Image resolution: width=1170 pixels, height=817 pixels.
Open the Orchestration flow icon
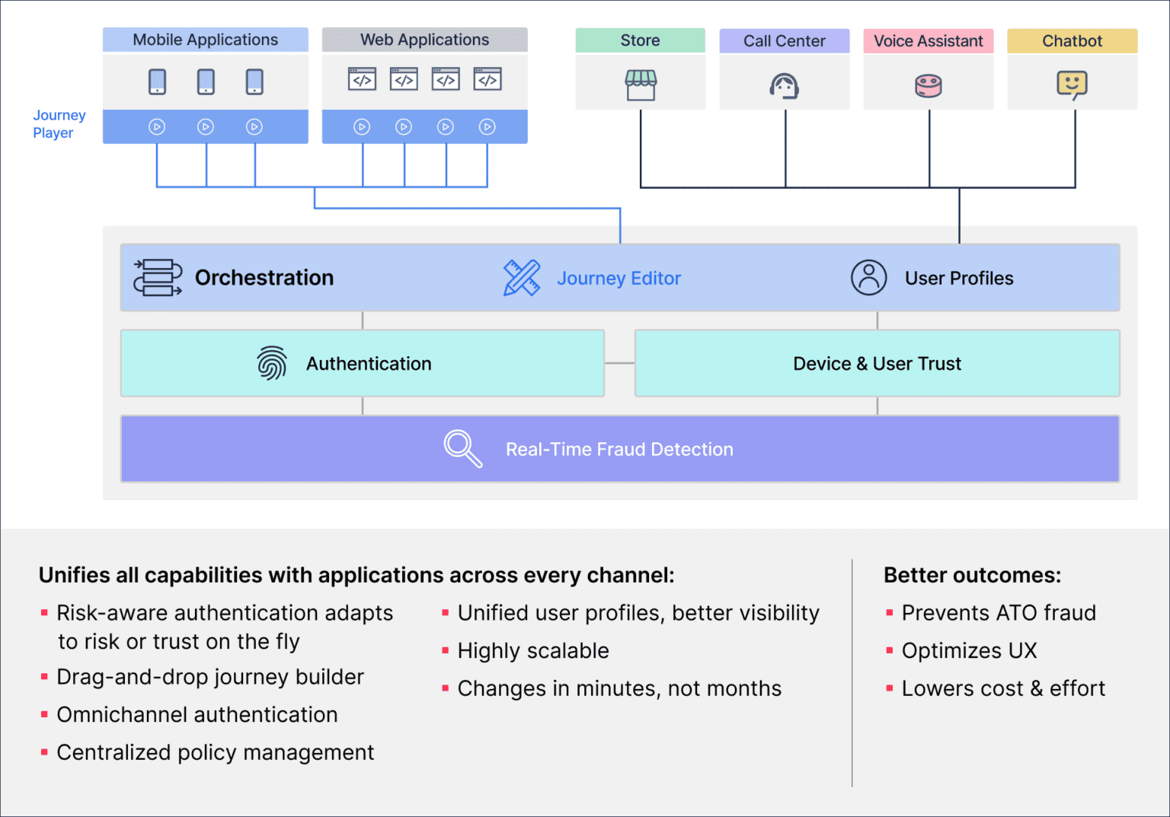pyautogui.click(x=158, y=277)
